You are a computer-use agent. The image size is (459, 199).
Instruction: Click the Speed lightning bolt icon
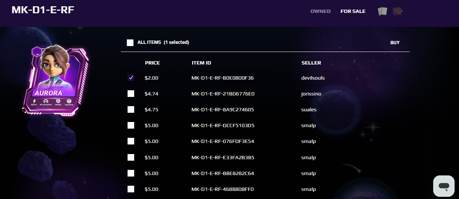[34, 101]
